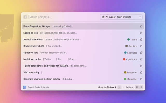
Task: Open the All Support Team Snippets dropdown
Action: (121, 17)
